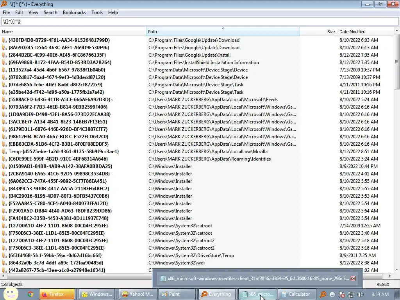Click folder icon of {FA4E4BC2-335B-4453-A381-0D111937E748}
Image resolution: width=400 pixels, height=300 pixels.
[x=4, y=218]
